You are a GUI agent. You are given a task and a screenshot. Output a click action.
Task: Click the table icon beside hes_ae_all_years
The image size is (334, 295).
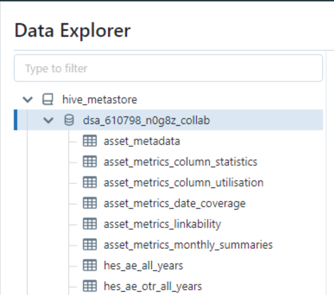[90, 265]
